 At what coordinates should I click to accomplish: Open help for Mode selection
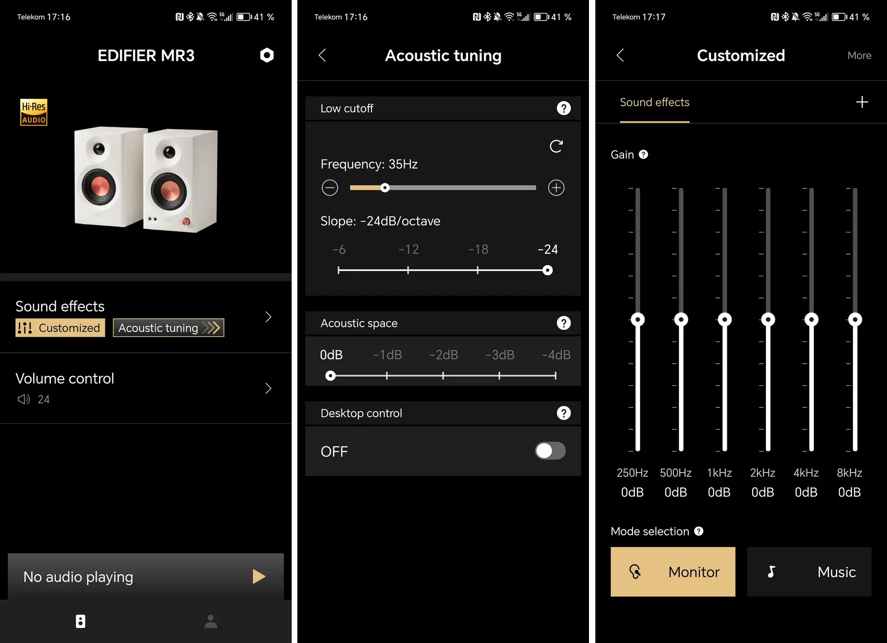click(x=699, y=531)
